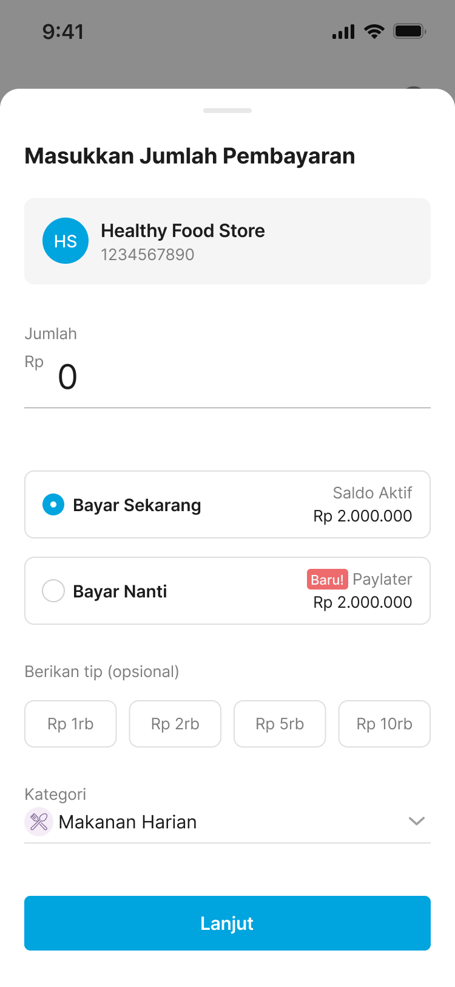Select the Bayar Nanti radio button
Screen dimensions: 455x987
coord(53,591)
